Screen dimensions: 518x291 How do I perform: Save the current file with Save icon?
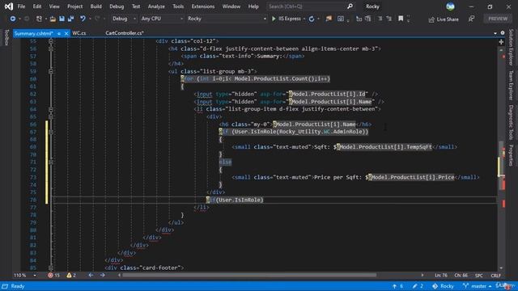pos(62,19)
